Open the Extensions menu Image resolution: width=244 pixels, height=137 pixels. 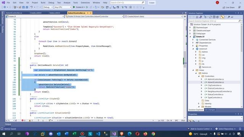tap(85, 3)
